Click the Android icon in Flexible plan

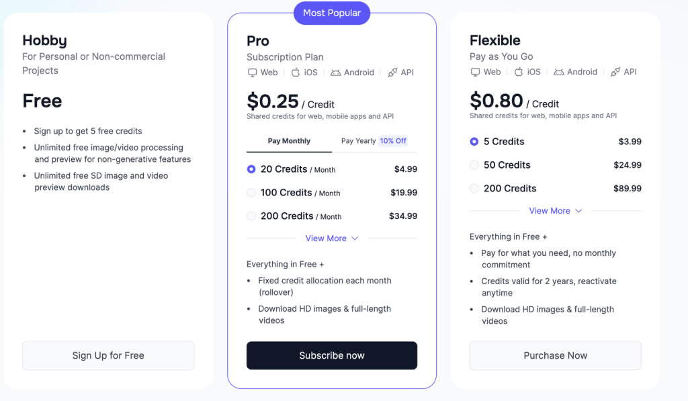tap(559, 72)
